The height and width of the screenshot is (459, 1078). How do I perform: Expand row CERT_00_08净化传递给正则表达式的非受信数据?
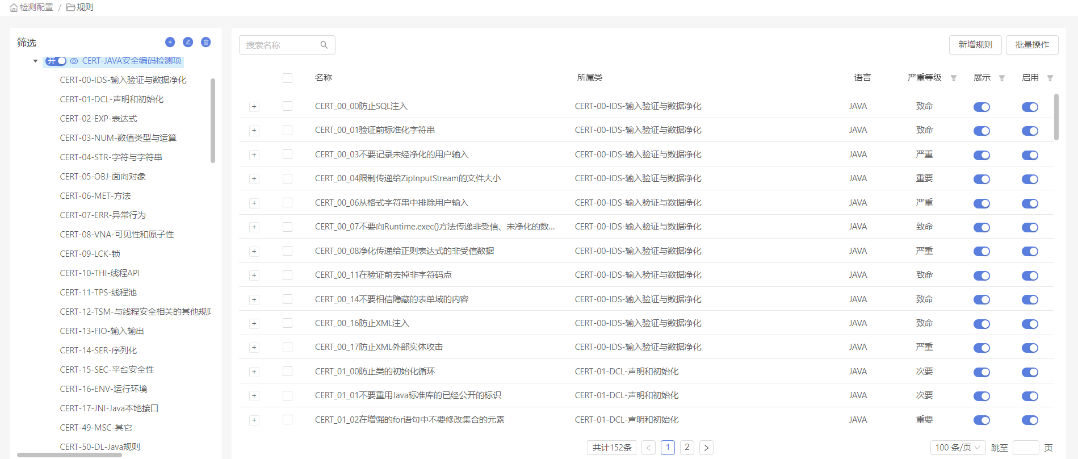pyautogui.click(x=254, y=252)
